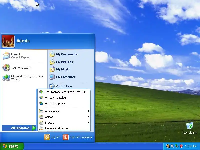The width and height of the screenshot is (200, 150).
Task: Click the Games folder icon
Action: tap(41, 117)
